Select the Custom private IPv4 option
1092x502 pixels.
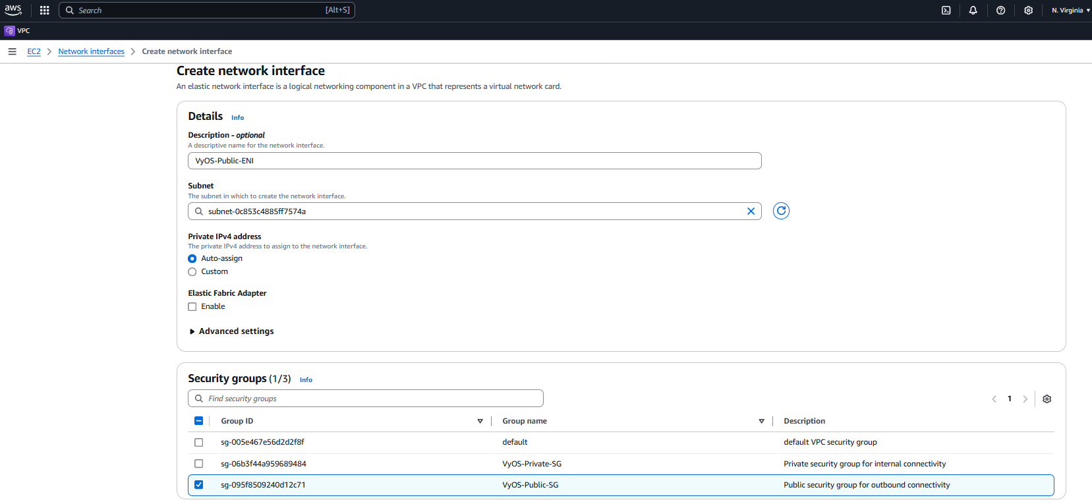click(x=192, y=272)
